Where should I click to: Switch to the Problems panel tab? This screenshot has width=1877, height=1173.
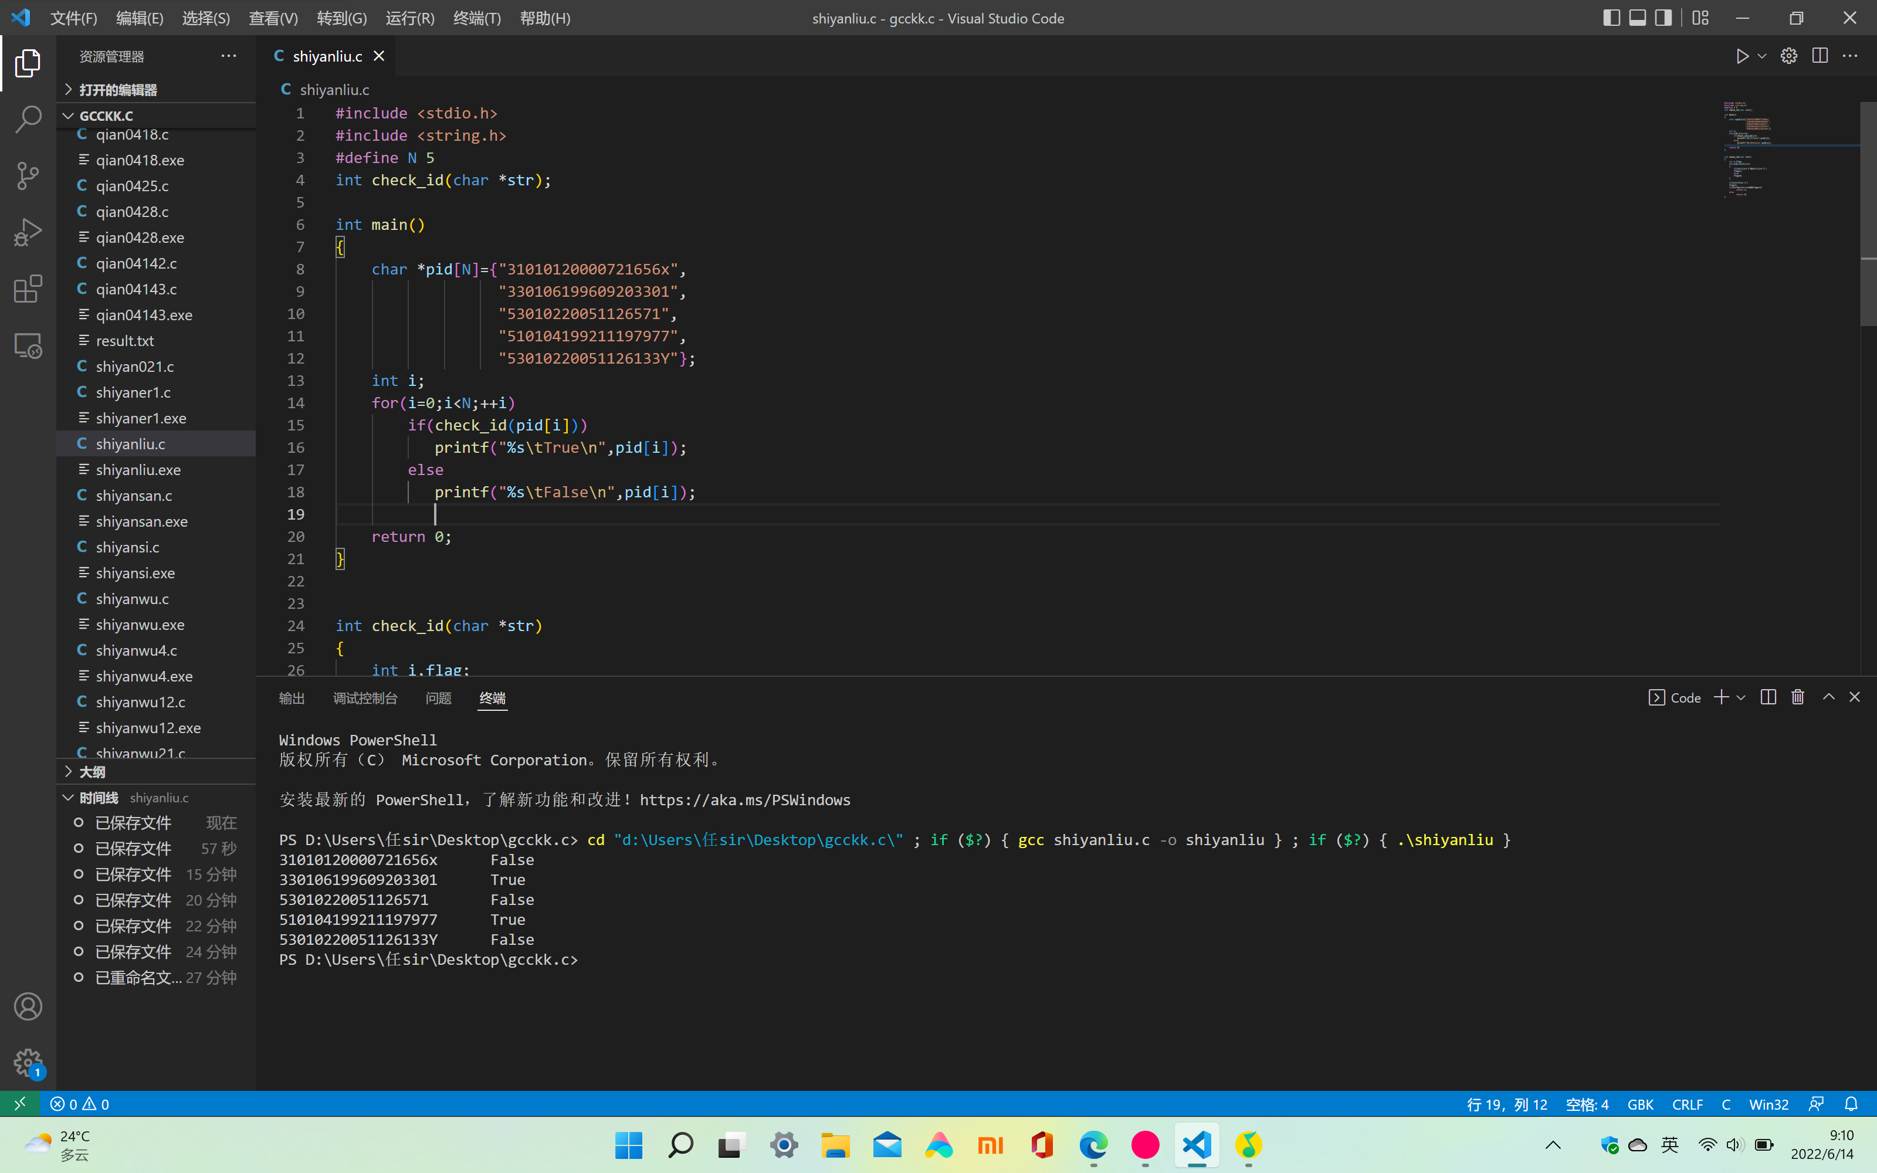(x=438, y=698)
